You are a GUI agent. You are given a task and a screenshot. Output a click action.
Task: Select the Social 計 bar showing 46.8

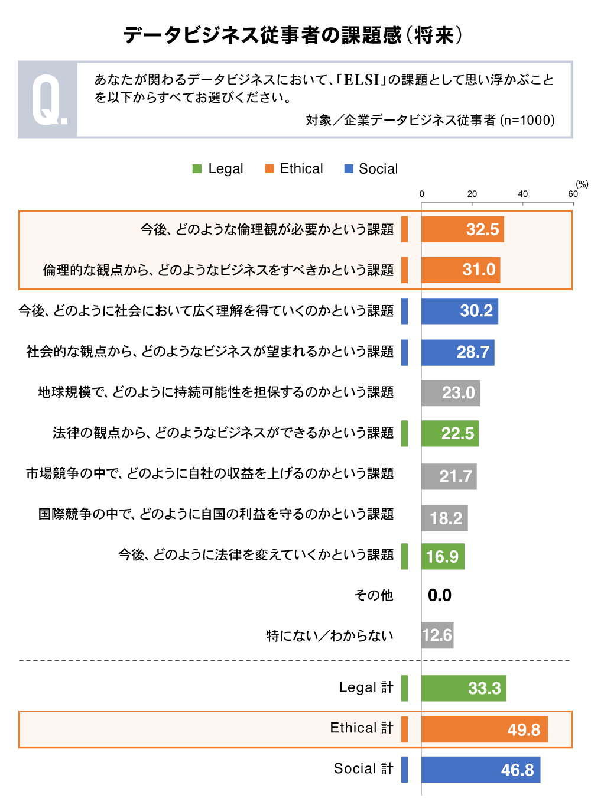pyautogui.click(x=480, y=770)
